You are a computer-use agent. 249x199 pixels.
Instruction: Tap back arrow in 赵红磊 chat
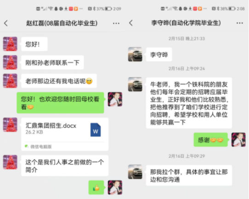6,23
